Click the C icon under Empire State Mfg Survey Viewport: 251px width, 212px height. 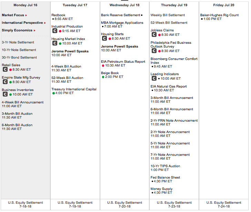tap(5, 82)
